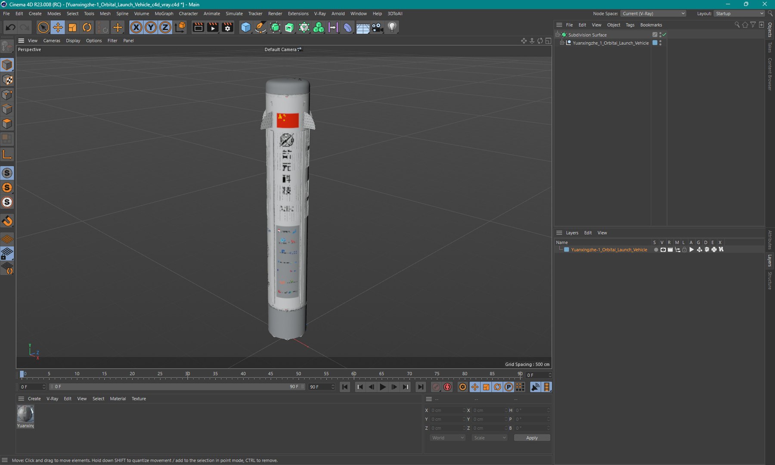Add a Subdivision Surface generator
This screenshot has height=465, width=775.
(x=275, y=28)
